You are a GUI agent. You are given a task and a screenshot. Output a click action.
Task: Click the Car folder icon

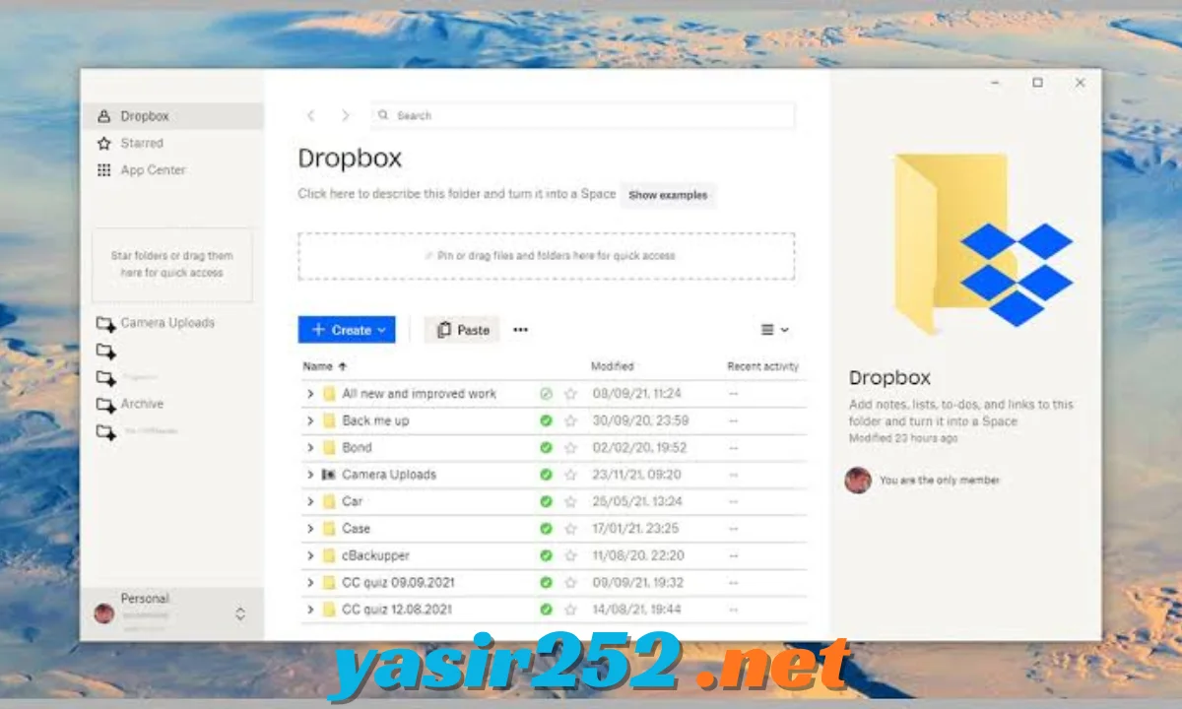pos(329,501)
